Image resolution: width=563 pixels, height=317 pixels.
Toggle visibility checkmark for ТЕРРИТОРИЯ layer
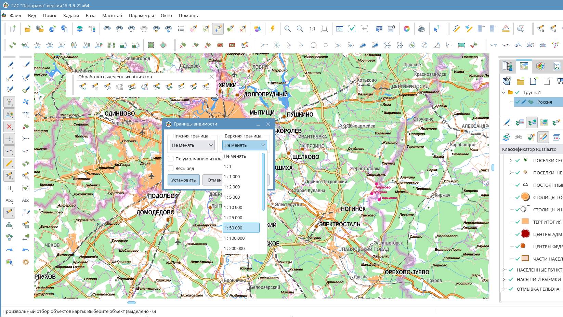518,222
